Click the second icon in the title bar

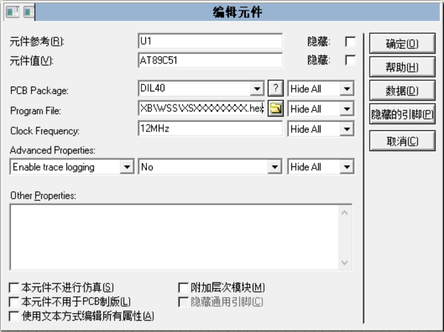click(29, 12)
